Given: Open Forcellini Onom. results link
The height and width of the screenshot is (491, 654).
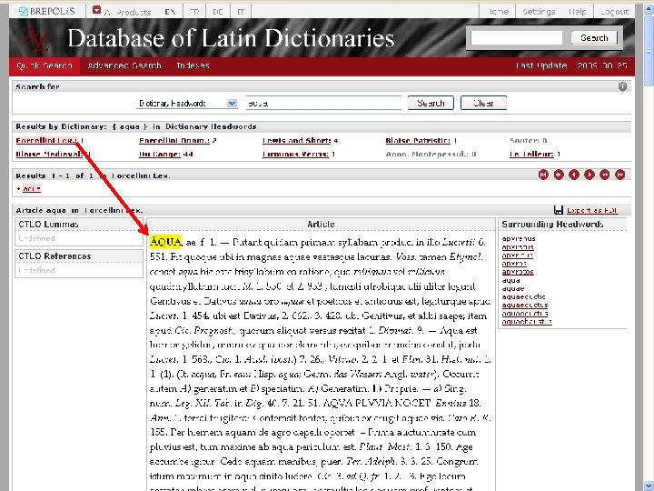Looking at the screenshot, I should point(174,141).
